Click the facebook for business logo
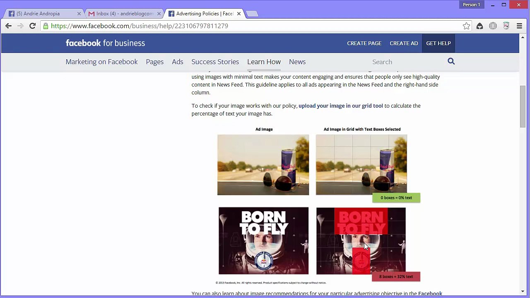 tap(105, 43)
